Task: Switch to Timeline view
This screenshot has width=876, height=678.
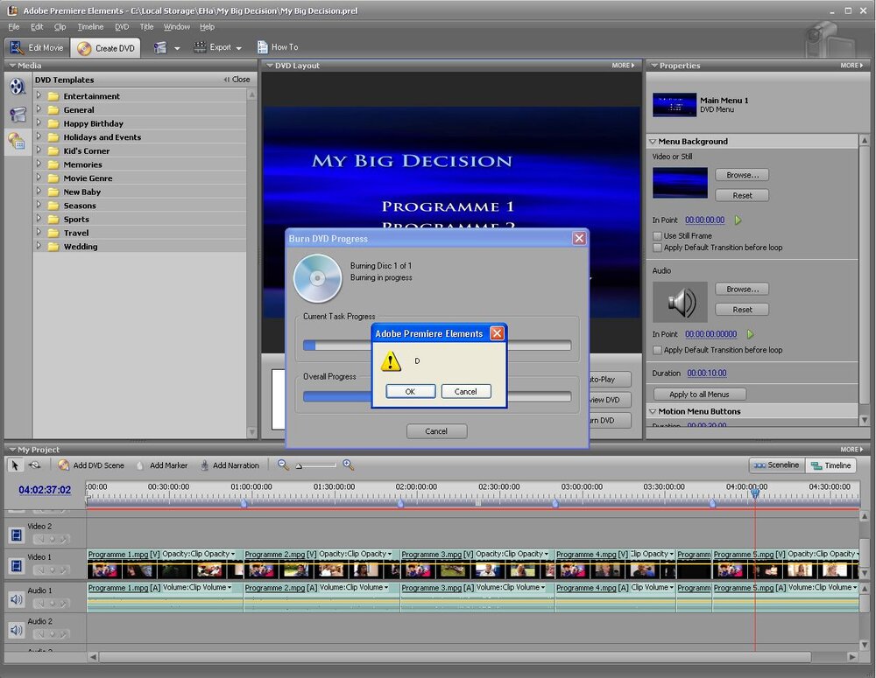Action: pos(830,465)
